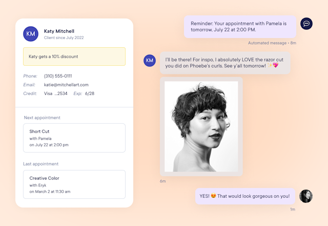Click the '6m' timestamp under the photo
Viewport: 328px width, 226px height.
click(163, 181)
